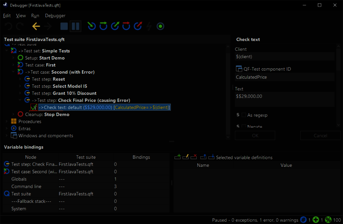This screenshot has width=343, height=224.
Task: Toggle the Negate checkbox
Action: pyautogui.click(x=244, y=126)
